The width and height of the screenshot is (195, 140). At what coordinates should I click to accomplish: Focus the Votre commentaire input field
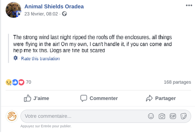pos(106,116)
